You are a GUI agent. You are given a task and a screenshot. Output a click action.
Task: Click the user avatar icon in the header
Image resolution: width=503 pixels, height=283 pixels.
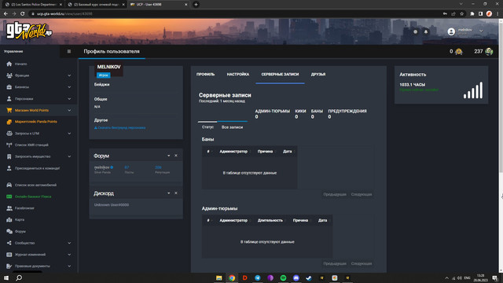[451, 31]
